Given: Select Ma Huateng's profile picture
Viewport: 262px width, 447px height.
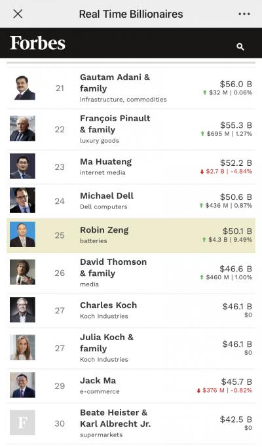Looking at the screenshot, I should pos(22,166).
